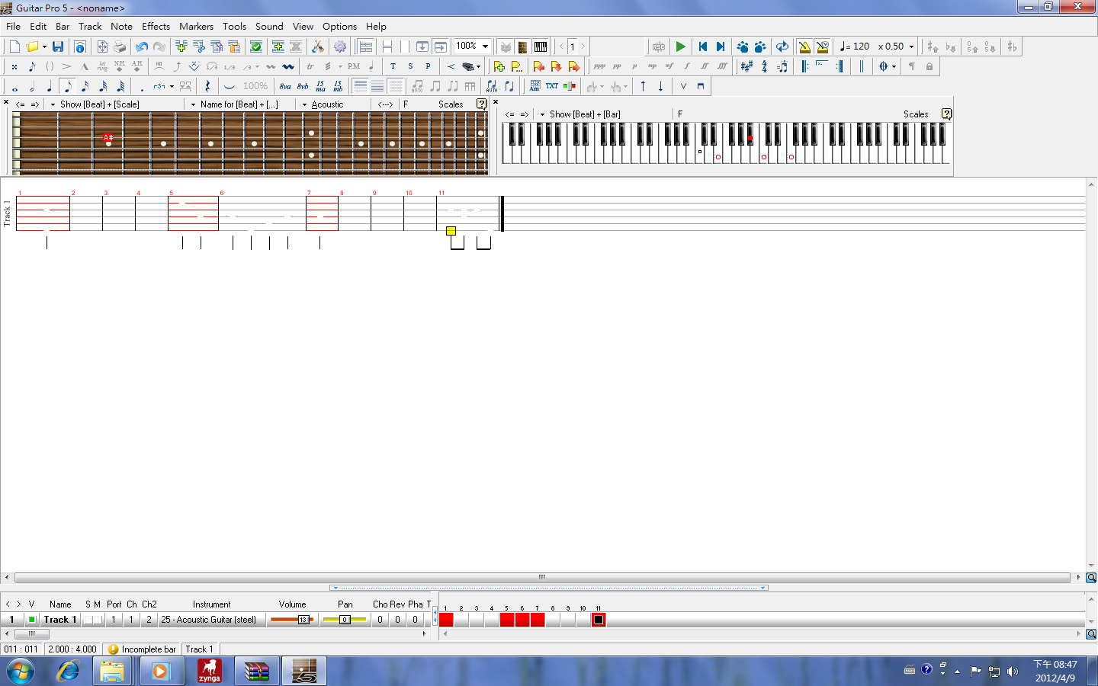Select the quarter note duration
The width and height of the screenshot is (1098, 686).
pyautogui.click(x=50, y=86)
